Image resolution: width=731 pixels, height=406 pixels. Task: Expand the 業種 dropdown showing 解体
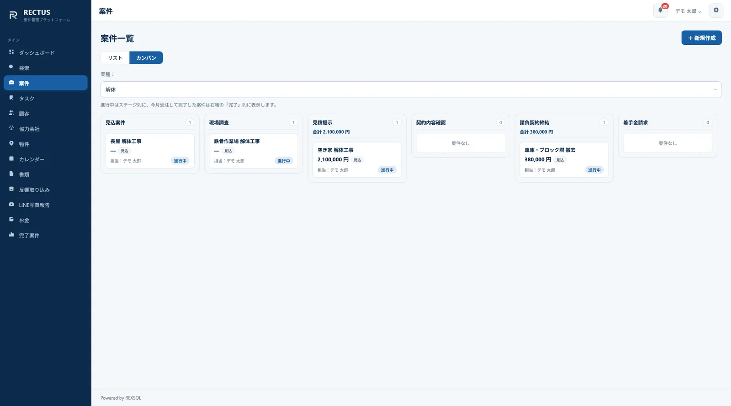pyautogui.click(x=411, y=90)
